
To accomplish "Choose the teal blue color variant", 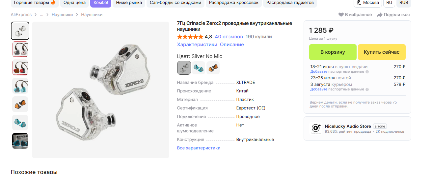I will [199, 68].
